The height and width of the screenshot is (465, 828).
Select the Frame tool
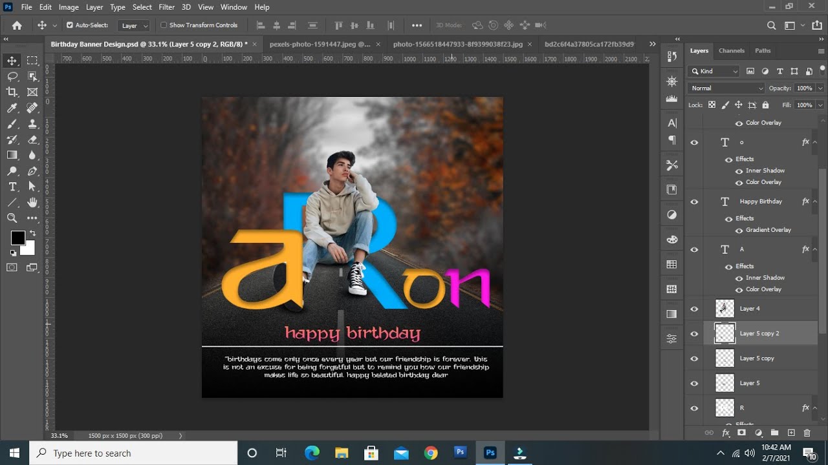pyautogui.click(x=32, y=92)
